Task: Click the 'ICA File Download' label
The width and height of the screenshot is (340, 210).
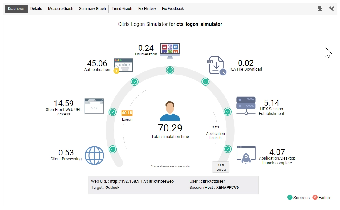Action: (246, 69)
